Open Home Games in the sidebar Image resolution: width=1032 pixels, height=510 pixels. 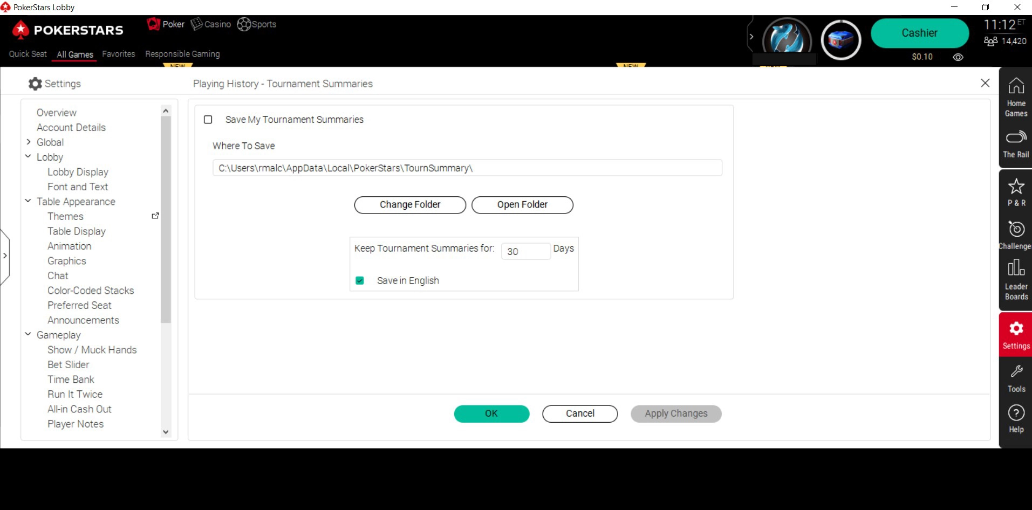(1016, 97)
